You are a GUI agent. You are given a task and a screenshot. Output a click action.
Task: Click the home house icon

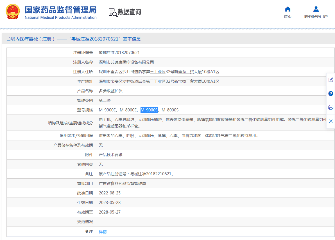coord(288,9)
